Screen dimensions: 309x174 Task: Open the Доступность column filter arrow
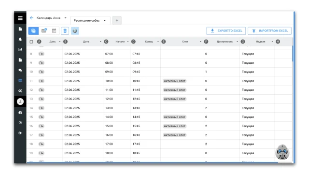(237, 42)
